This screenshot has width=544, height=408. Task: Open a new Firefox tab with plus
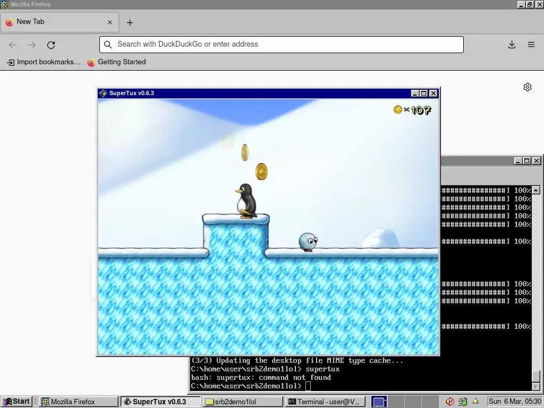(130, 22)
